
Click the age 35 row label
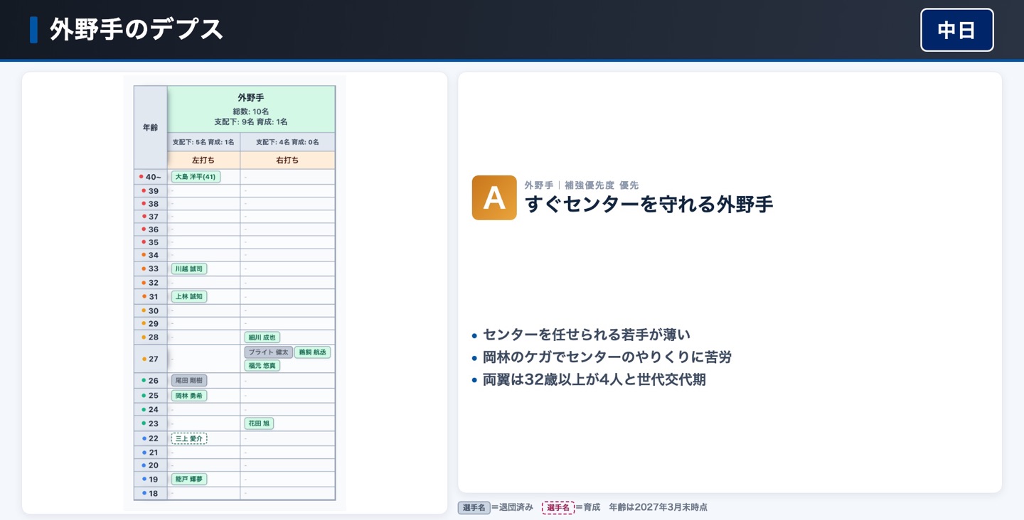[151, 242]
